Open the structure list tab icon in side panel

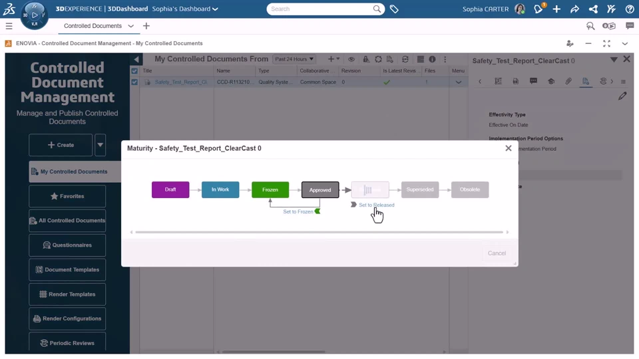pos(498,81)
